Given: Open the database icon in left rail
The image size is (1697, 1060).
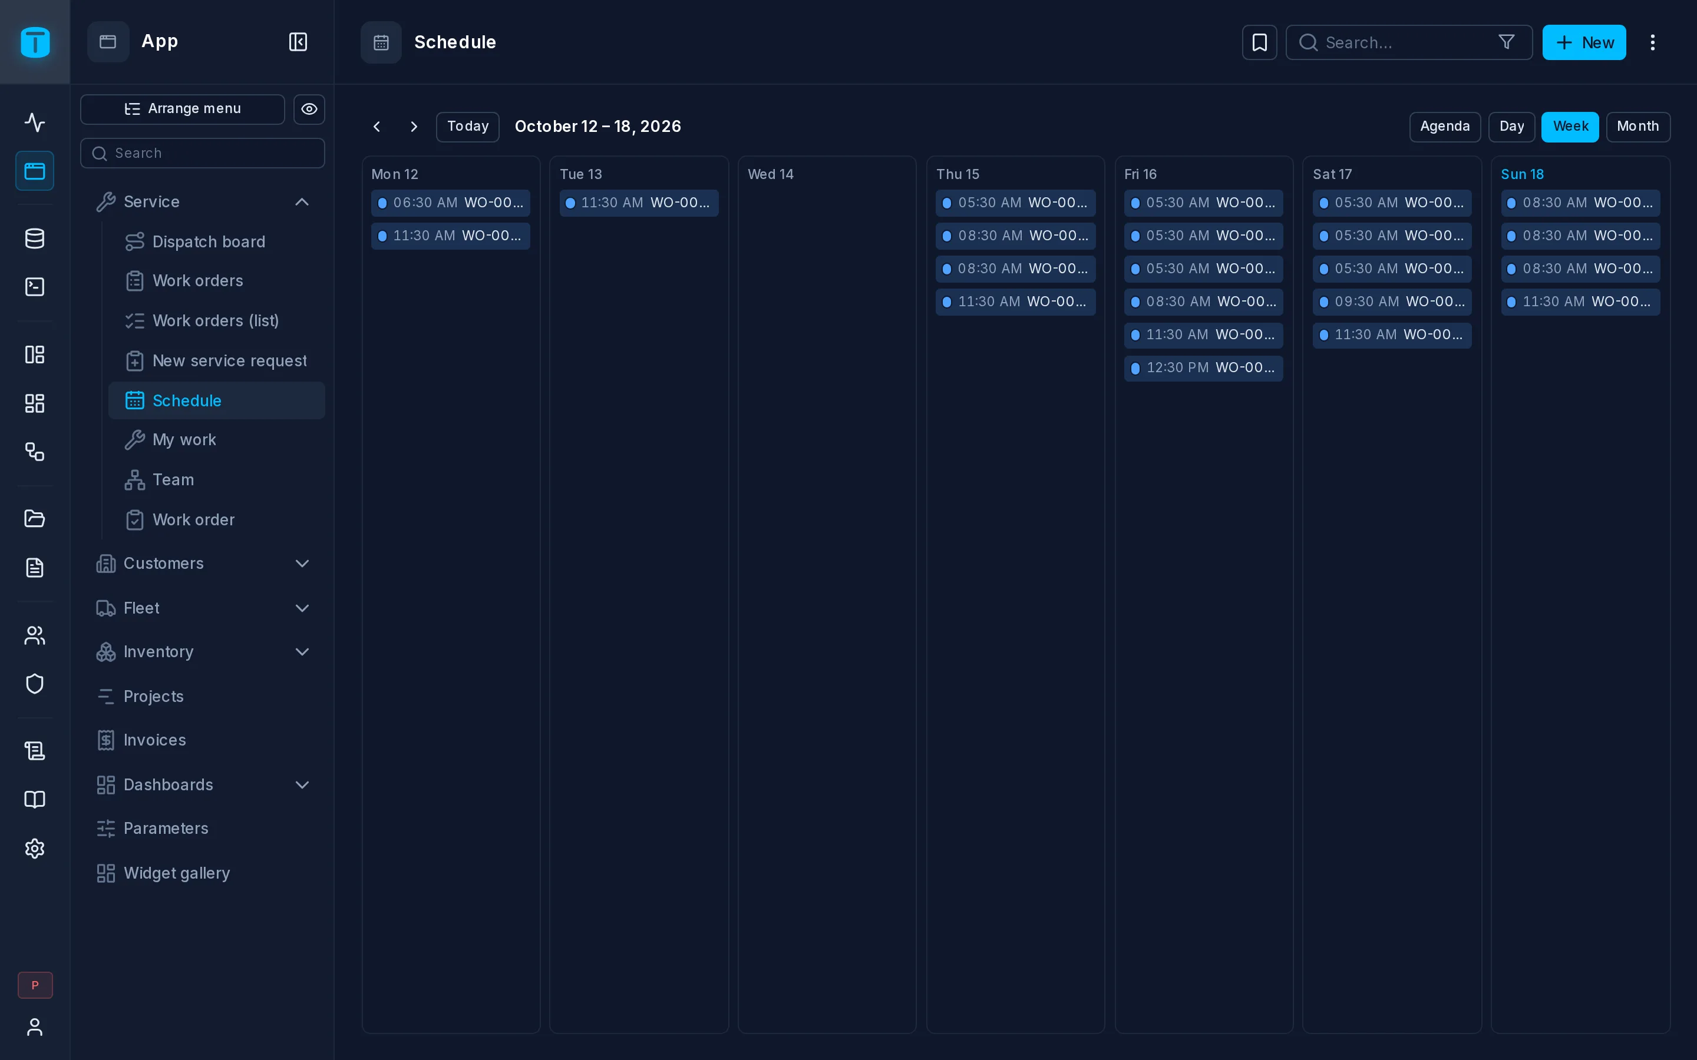Looking at the screenshot, I should point(35,238).
